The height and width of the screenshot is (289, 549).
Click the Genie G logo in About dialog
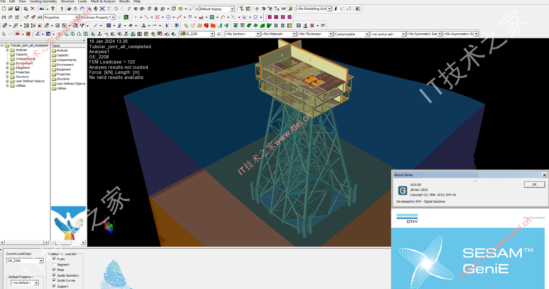coord(402,191)
